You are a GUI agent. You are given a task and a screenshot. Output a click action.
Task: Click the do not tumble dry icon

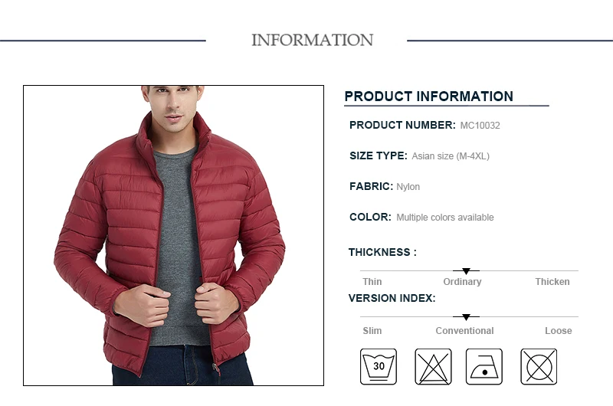pos(539,366)
